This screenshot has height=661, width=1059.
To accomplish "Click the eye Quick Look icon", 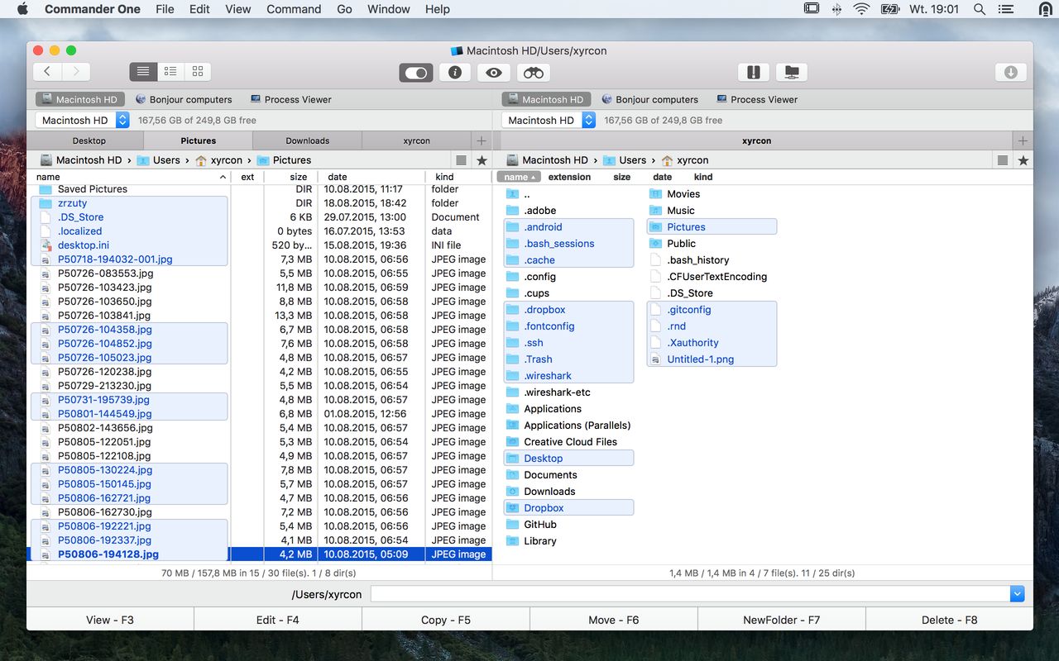I will coord(494,73).
